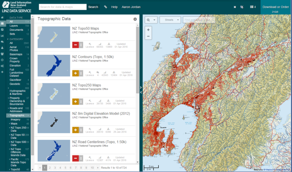Open more options for NZ Contours
The width and height of the screenshot is (292, 172).
[81, 73]
